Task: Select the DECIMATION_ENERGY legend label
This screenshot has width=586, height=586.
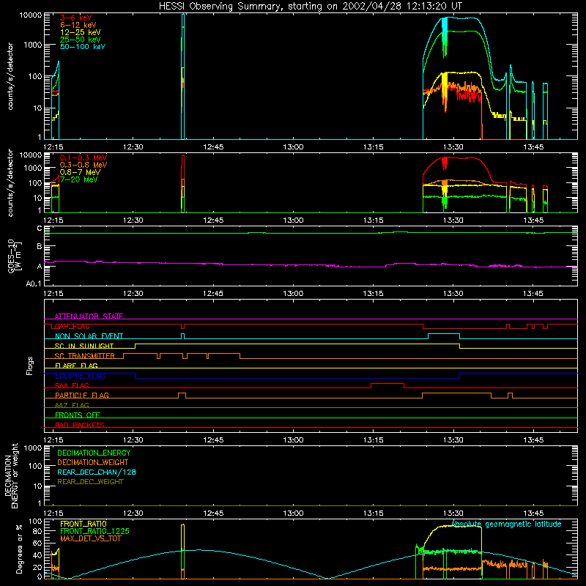Action: (94, 453)
